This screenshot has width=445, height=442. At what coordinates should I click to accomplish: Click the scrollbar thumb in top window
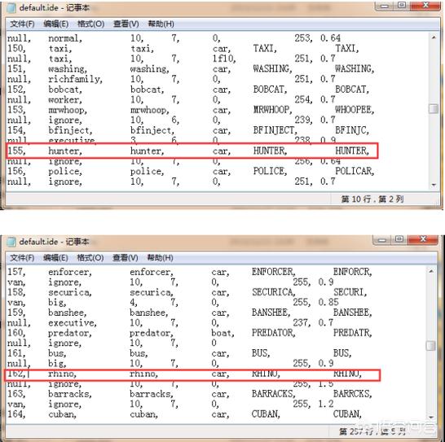pos(434,108)
